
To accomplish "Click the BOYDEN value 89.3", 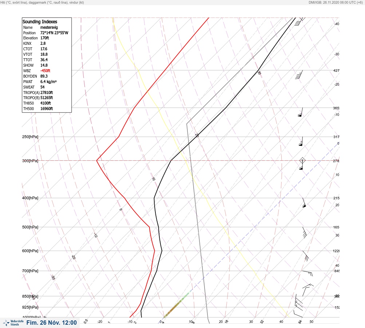I will [44, 76].
